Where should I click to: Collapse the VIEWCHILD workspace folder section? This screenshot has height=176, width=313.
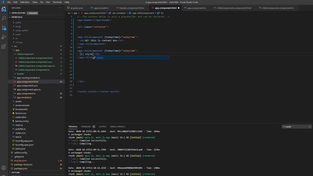pyautogui.click(x=17, y=17)
